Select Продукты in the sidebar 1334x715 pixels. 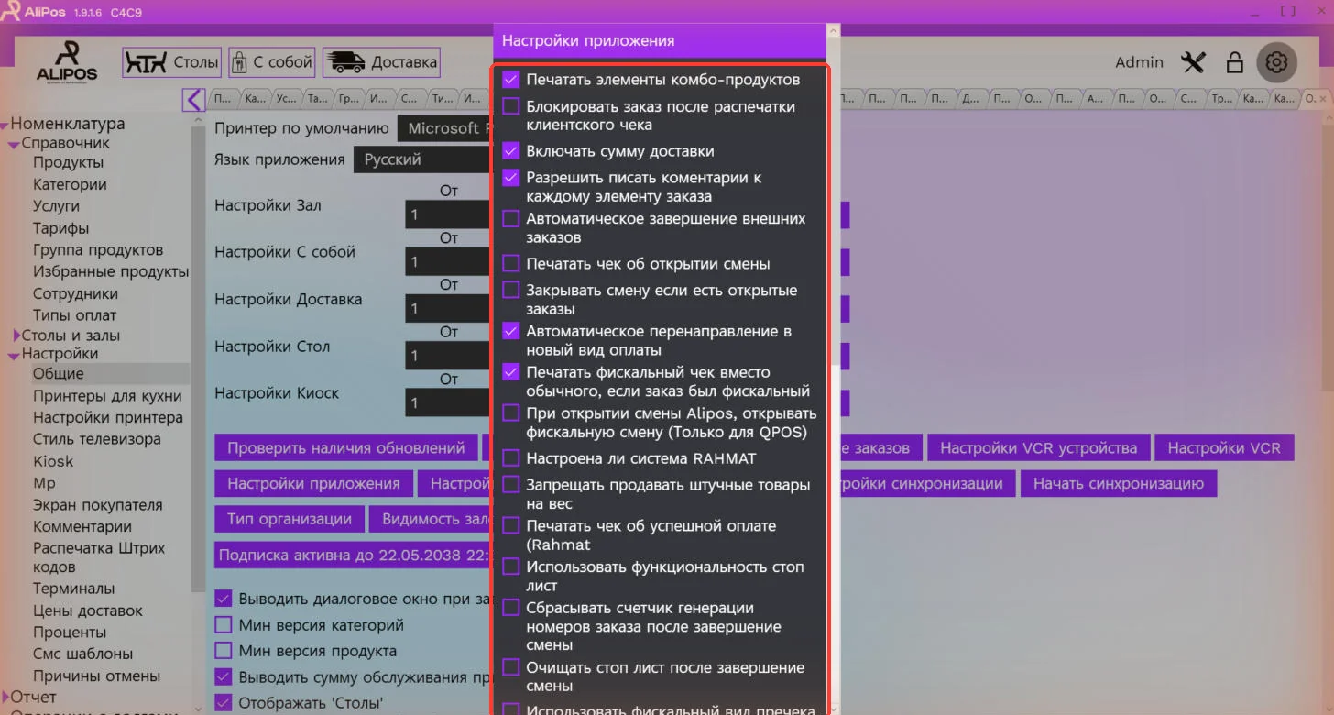tap(68, 162)
